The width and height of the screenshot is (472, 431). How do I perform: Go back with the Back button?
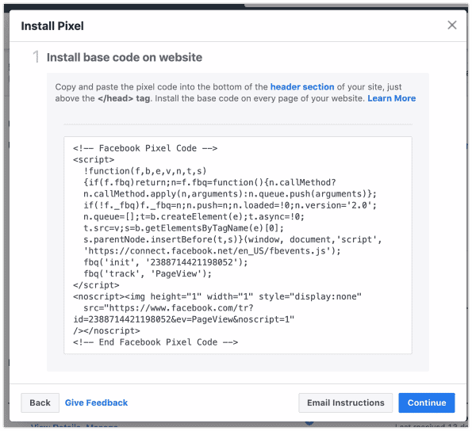40,402
